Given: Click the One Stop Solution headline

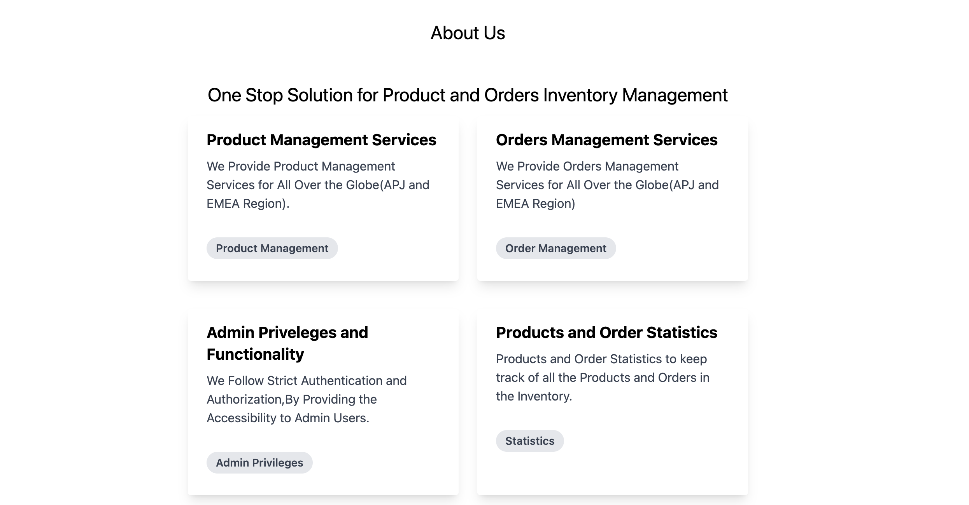Looking at the screenshot, I should point(468,94).
